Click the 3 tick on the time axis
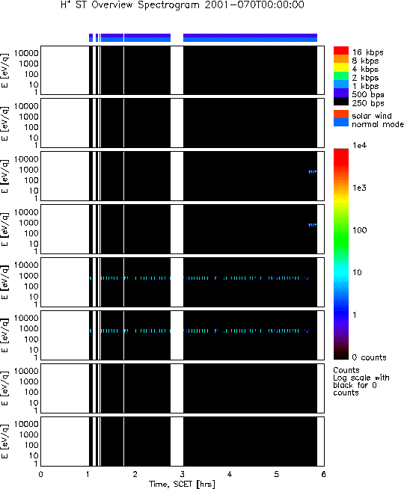 [x=183, y=474]
